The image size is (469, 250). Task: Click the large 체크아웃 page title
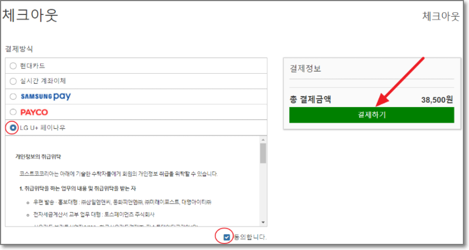click(x=30, y=15)
